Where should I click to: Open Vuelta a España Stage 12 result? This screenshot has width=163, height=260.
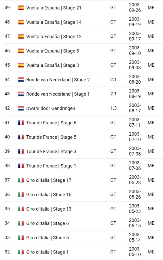click(54, 37)
